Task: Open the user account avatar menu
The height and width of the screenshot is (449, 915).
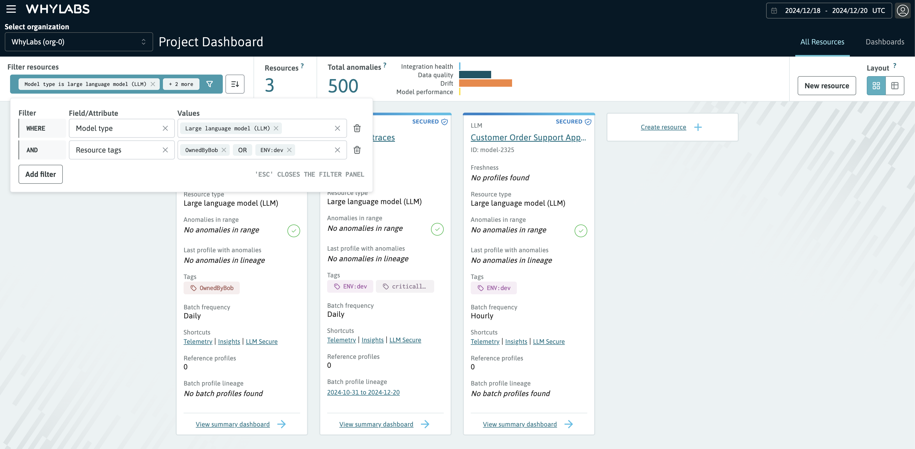Action: 903,10
